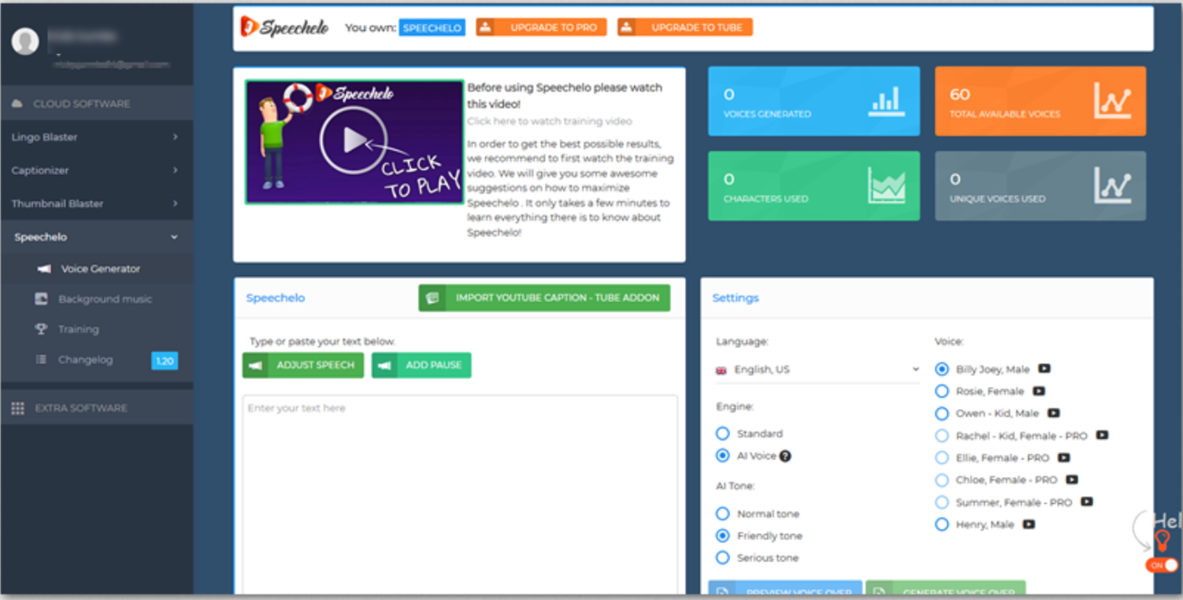The image size is (1183, 600).
Task: Click the help lightbulb icon
Action: [1162, 540]
